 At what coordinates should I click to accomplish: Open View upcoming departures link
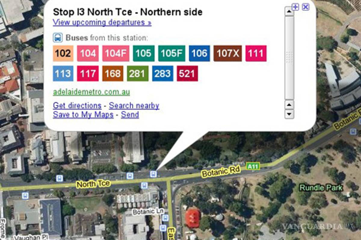(x=102, y=22)
